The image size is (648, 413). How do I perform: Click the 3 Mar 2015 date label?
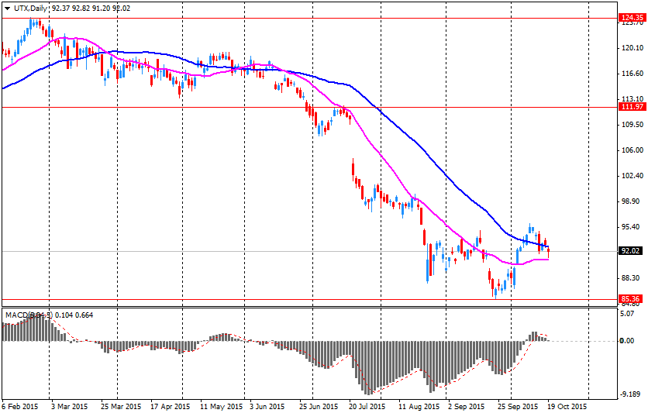(70, 406)
